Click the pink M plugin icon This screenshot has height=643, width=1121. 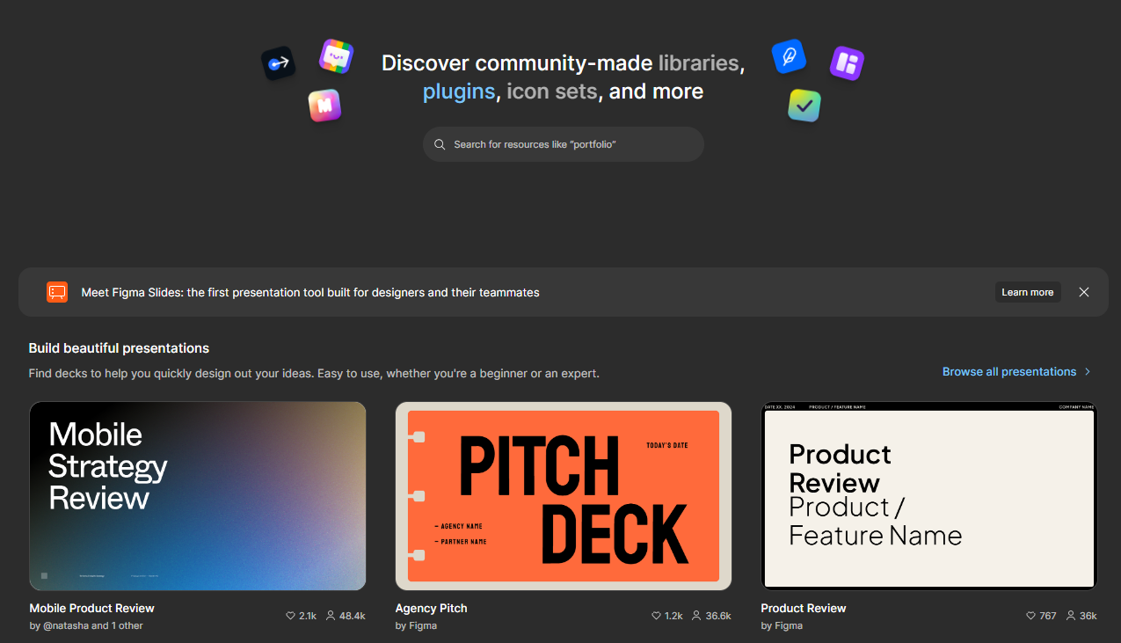[324, 106]
